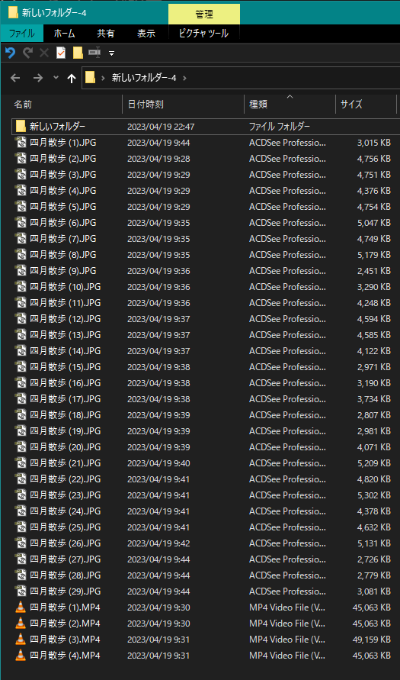Click the Properties checkmark document icon
The image size is (400, 680).
tap(61, 53)
